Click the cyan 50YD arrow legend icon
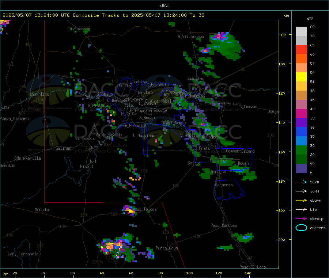The image size is (329, 278). 301,182
